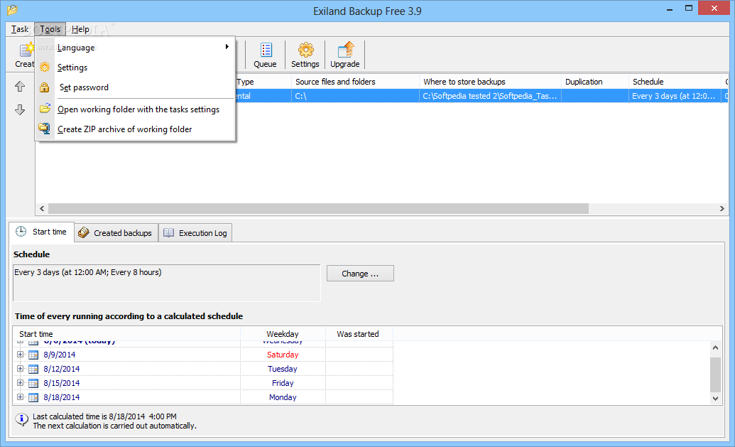Choose Settings from the Tools menu

click(135, 68)
